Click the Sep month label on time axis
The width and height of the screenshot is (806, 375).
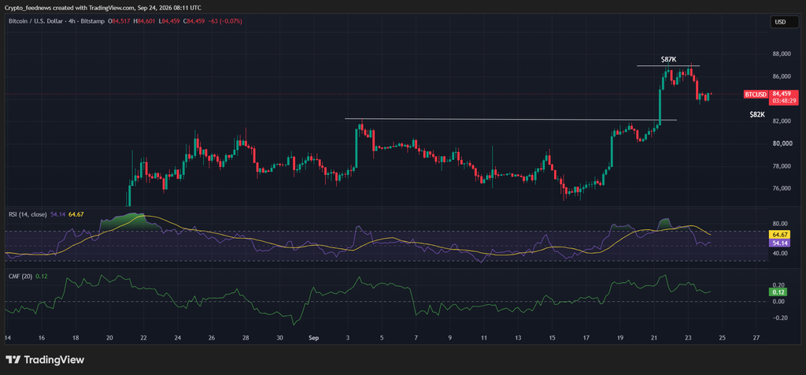click(x=313, y=338)
